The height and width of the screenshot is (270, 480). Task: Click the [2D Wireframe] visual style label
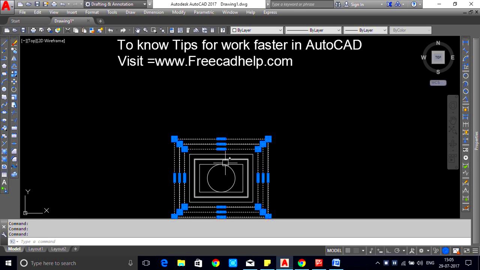pos(51,41)
